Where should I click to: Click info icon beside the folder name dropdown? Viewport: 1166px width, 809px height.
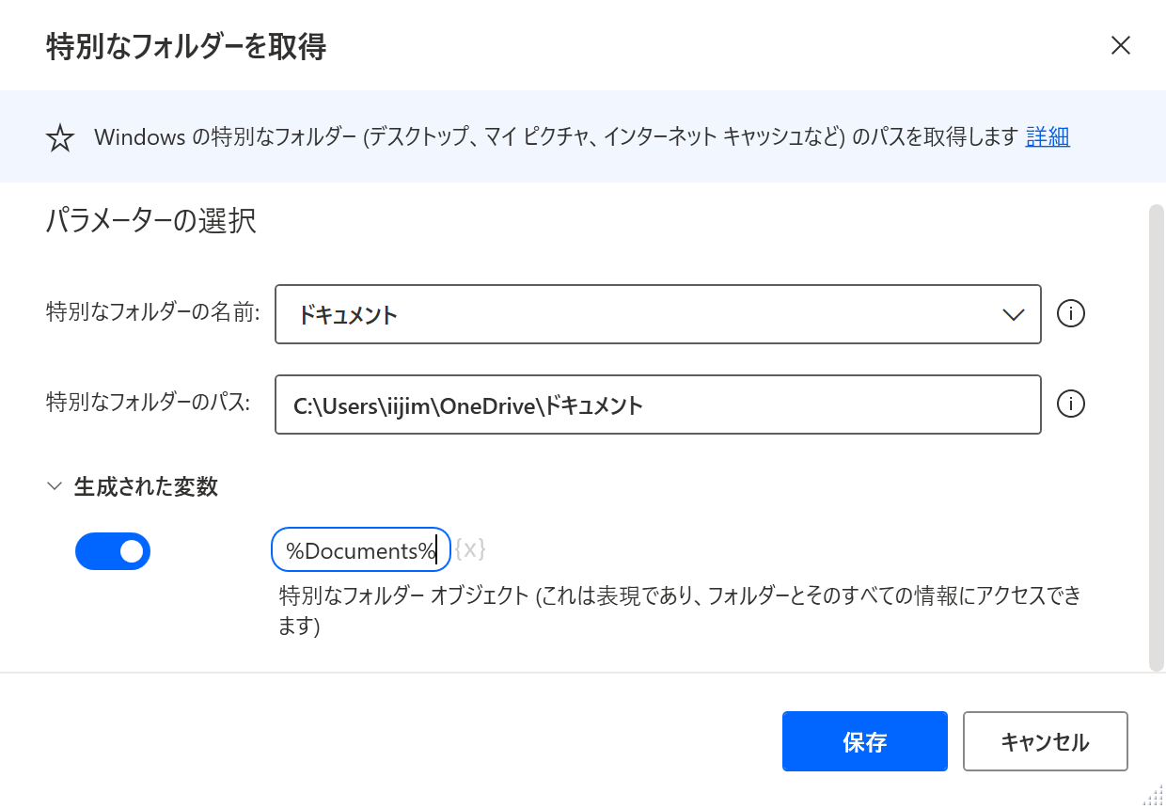pyautogui.click(x=1071, y=313)
